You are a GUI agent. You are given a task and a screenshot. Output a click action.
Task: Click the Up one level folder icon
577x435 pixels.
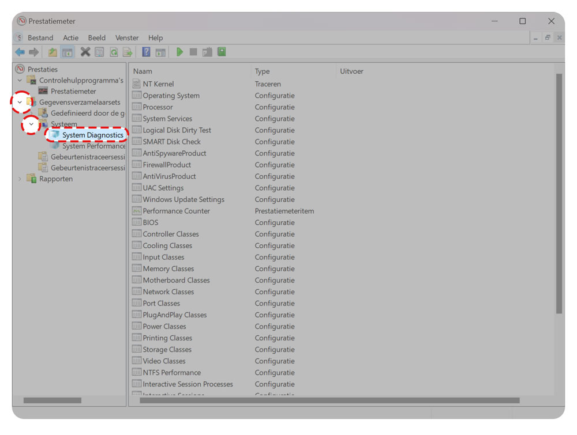[x=53, y=52]
